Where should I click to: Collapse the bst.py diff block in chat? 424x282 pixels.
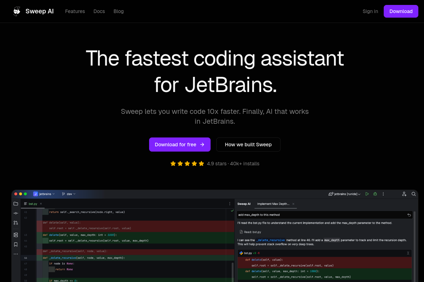408,253
